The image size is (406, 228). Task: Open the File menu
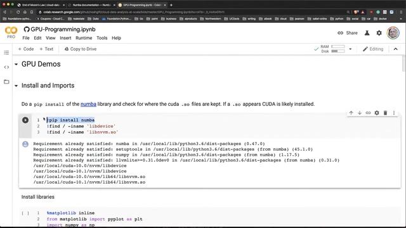point(26,38)
